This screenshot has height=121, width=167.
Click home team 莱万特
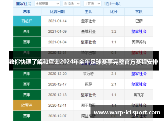click(89, 74)
